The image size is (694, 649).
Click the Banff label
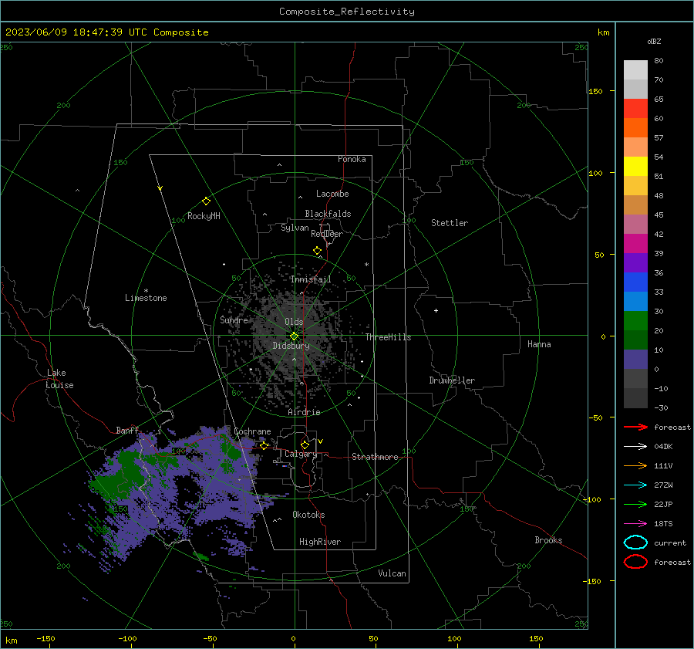127,430
